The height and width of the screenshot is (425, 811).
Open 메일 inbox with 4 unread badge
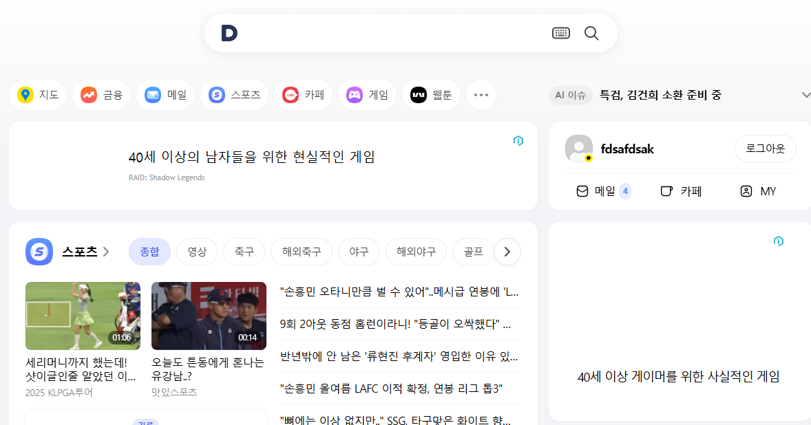[603, 191]
